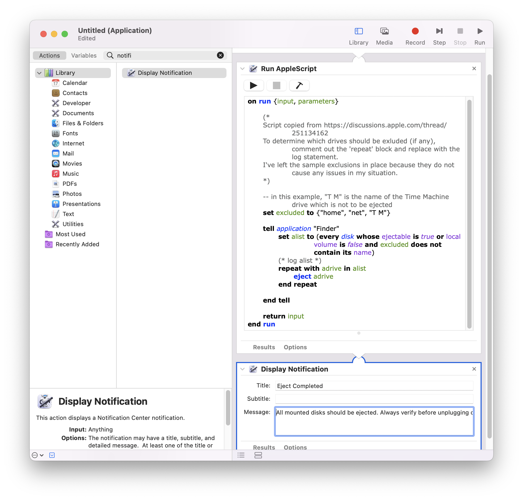Open the Most Used folder
The image size is (523, 500).
pyautogui.click(x=70, y=235)
